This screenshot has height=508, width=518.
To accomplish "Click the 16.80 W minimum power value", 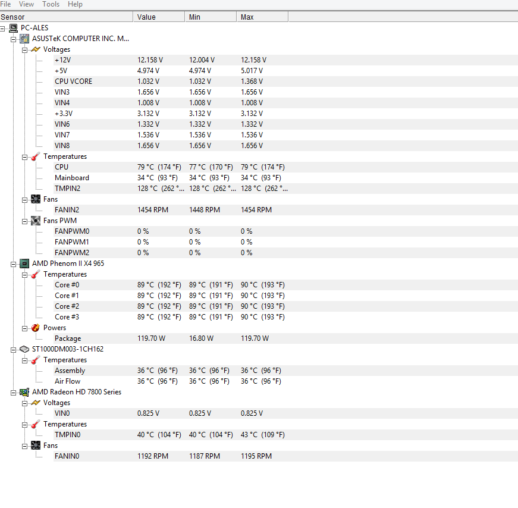I will [x=201, y=338].
